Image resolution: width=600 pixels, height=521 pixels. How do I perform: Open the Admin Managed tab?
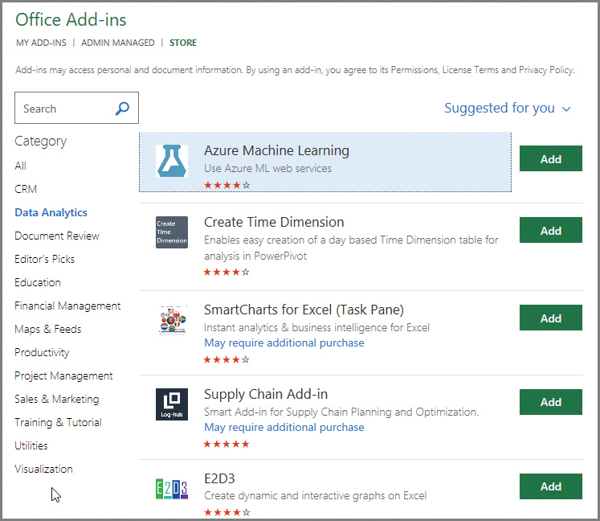point(117,43)
